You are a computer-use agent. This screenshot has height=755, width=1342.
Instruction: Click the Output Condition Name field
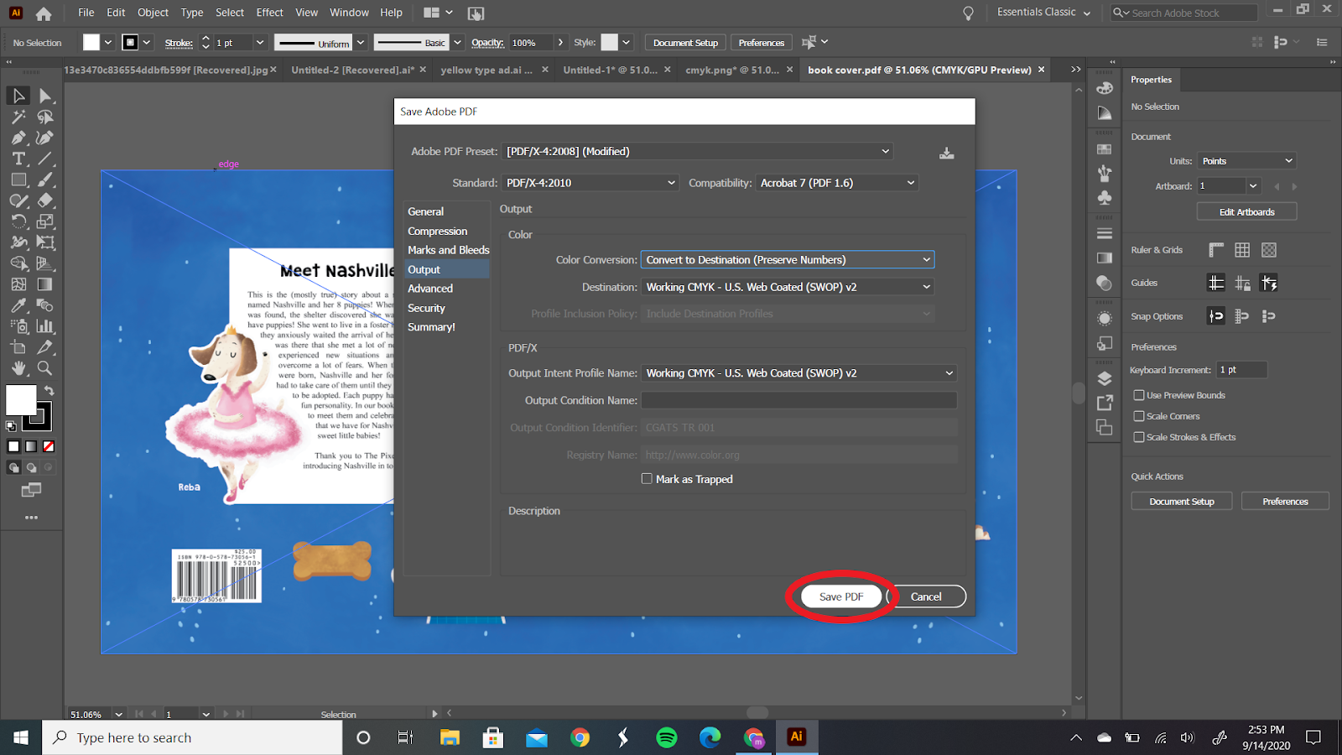(x=799, y=400)
